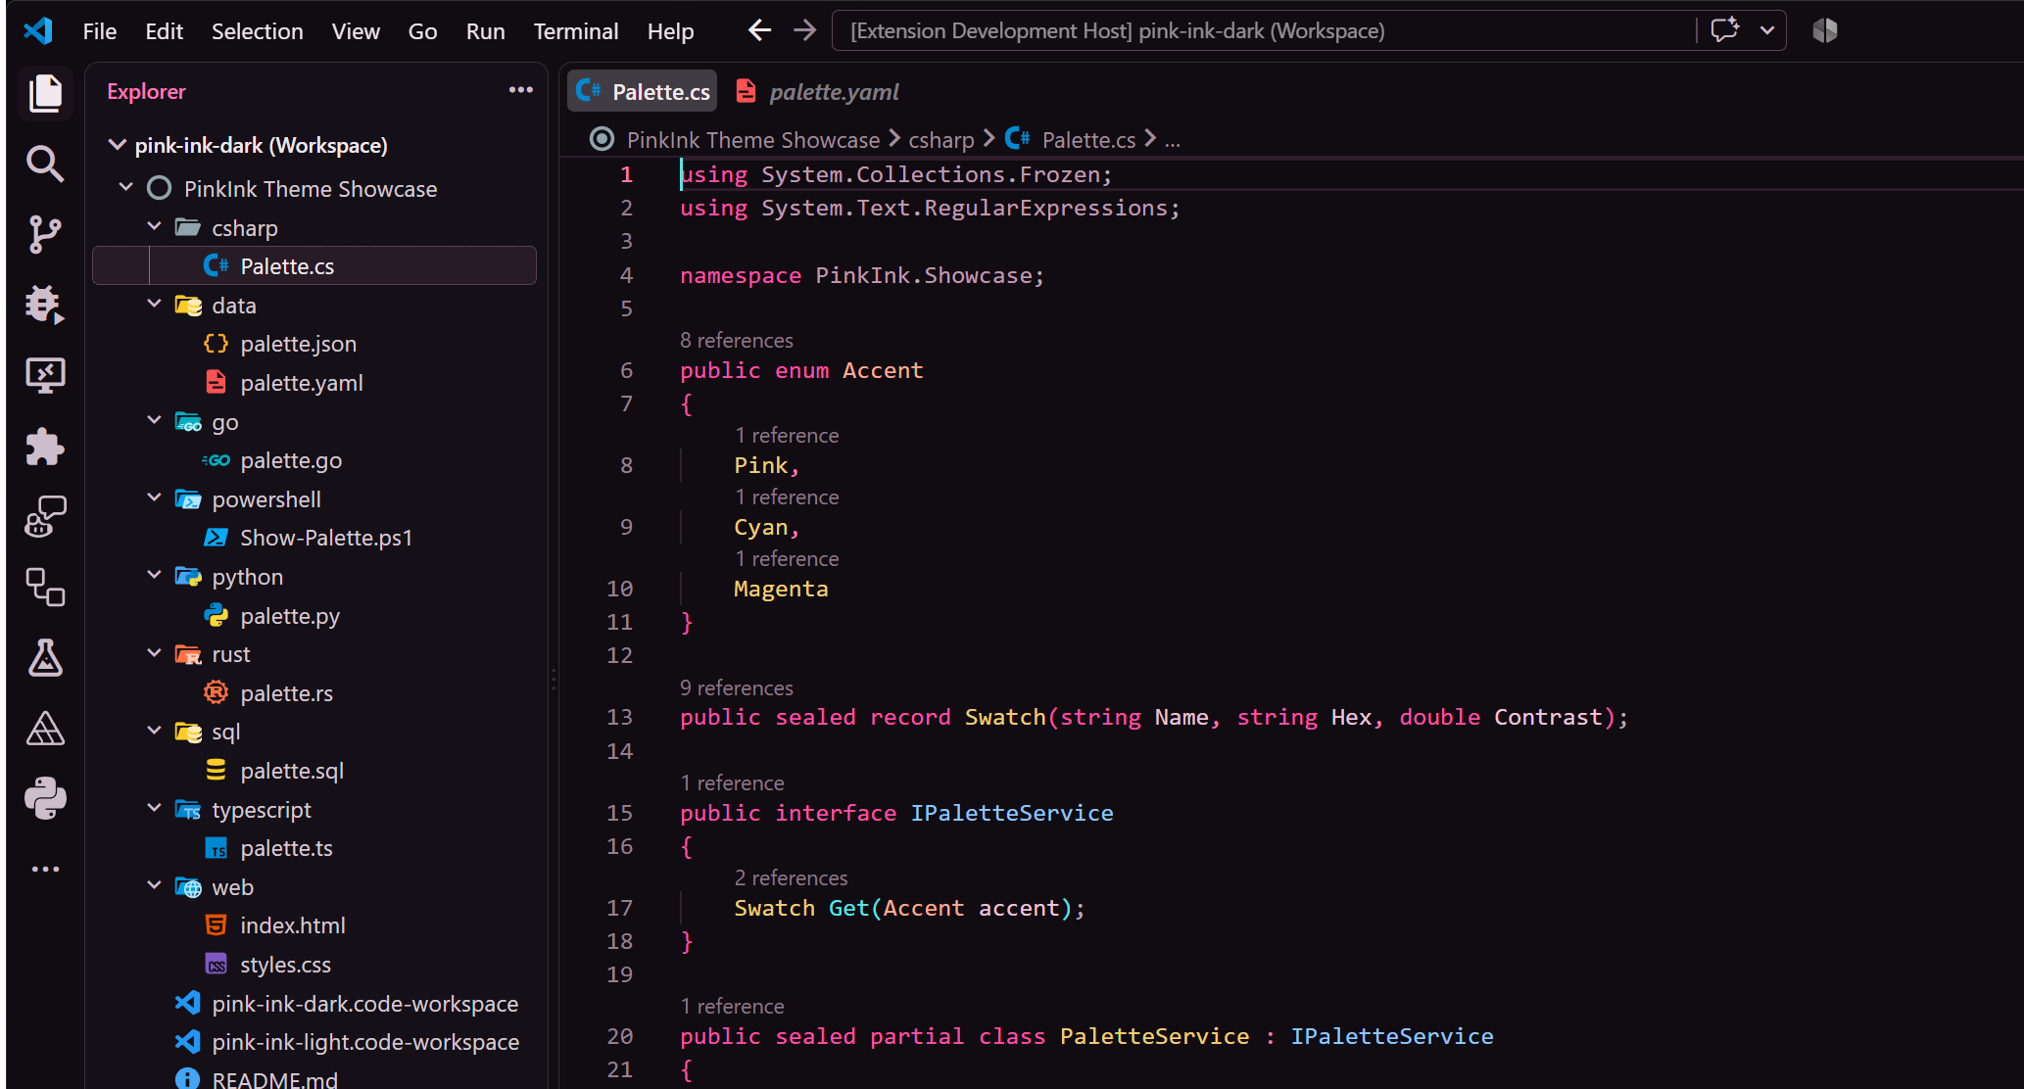Open the Search view icon
The height and width of the screenshot is (1089, 2024).
[45, 164]
